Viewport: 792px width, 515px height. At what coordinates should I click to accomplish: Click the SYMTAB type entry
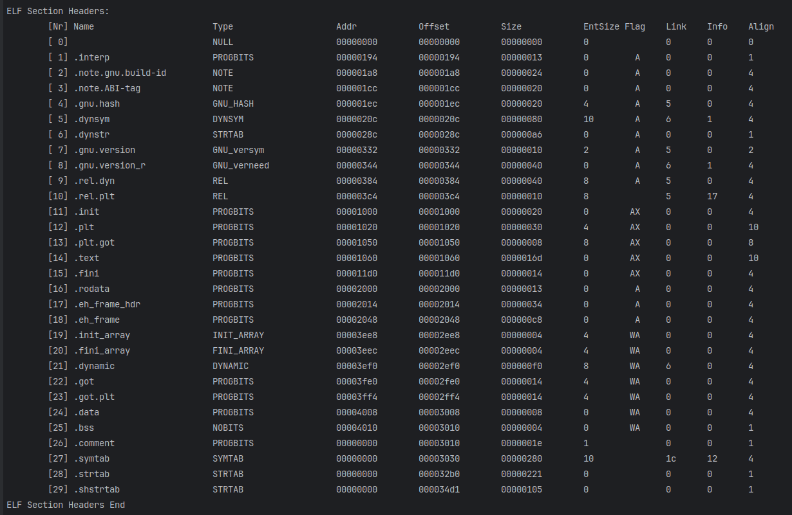[x=228, y=458]
